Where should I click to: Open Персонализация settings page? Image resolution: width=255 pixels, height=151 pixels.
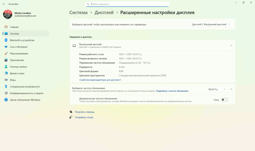[26, 54]
